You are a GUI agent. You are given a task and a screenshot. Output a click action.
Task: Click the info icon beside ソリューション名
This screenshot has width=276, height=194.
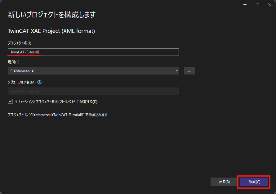pyautogui.click(x=39, y=83)
